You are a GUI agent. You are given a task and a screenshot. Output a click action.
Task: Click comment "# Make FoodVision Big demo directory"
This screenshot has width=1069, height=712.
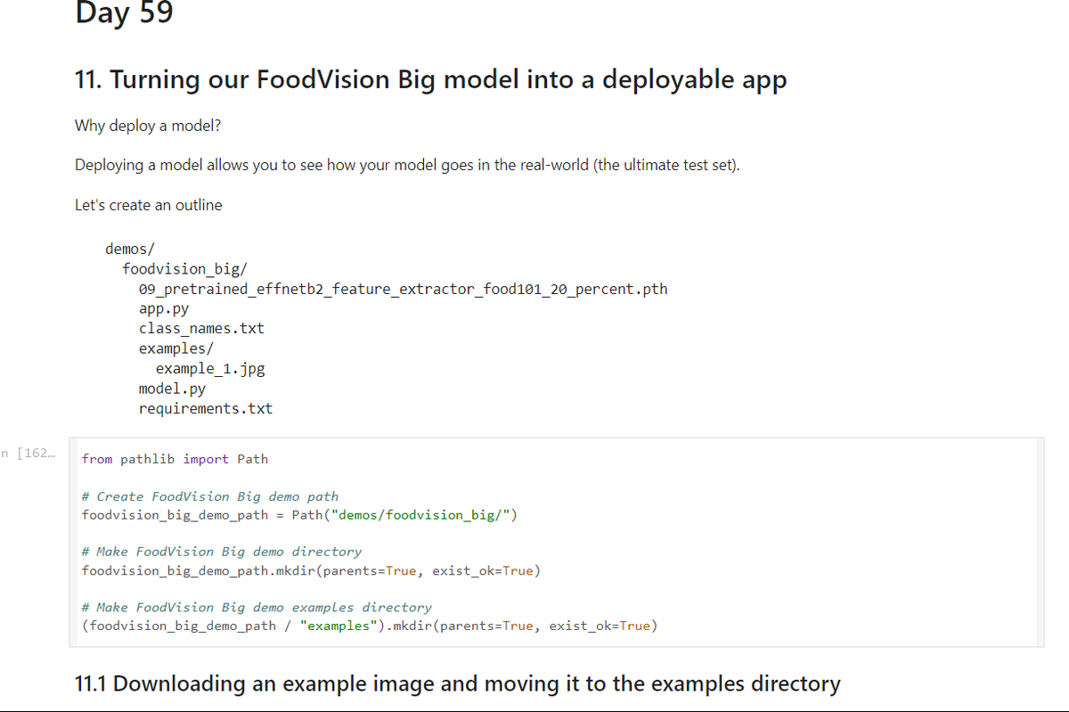click(x=222, y=552)
